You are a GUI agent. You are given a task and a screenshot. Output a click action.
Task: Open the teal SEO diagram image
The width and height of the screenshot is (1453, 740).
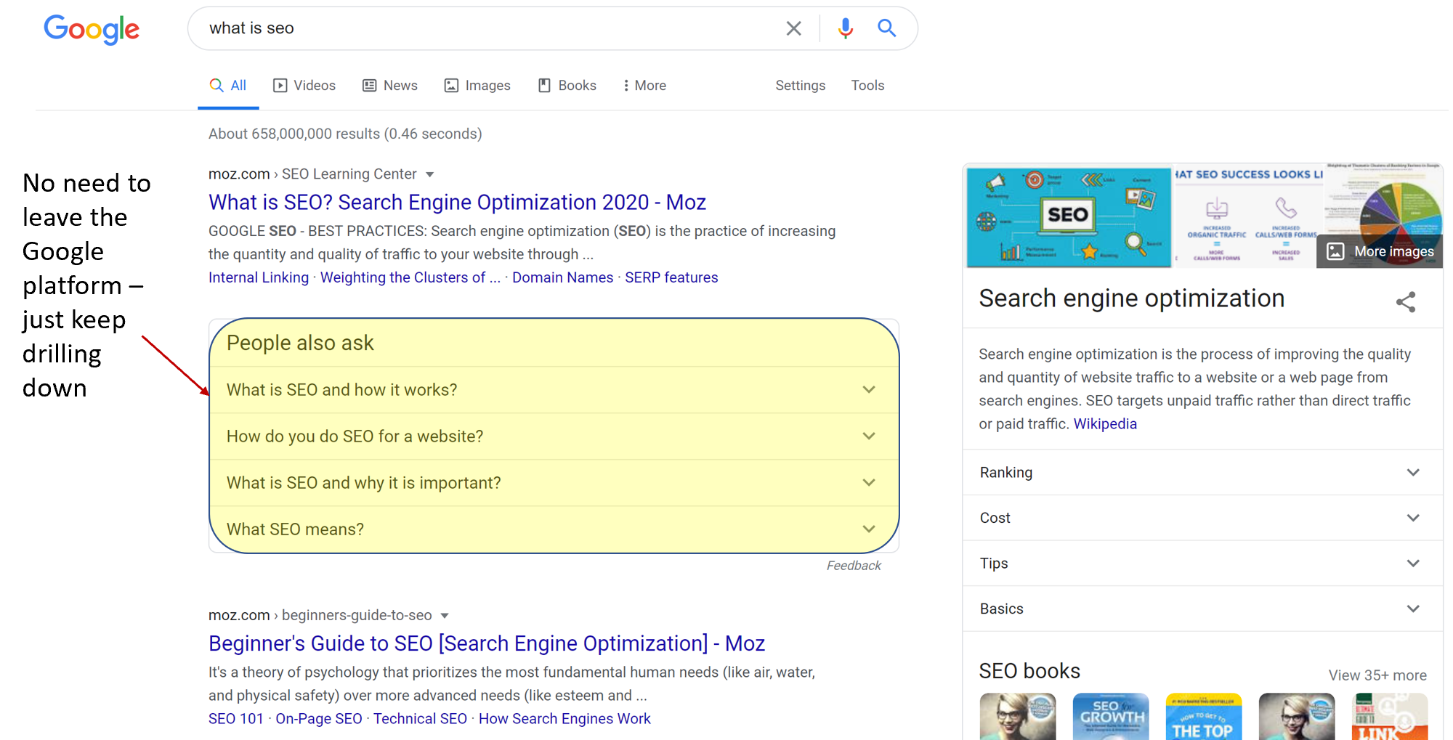coord(1068,217)
